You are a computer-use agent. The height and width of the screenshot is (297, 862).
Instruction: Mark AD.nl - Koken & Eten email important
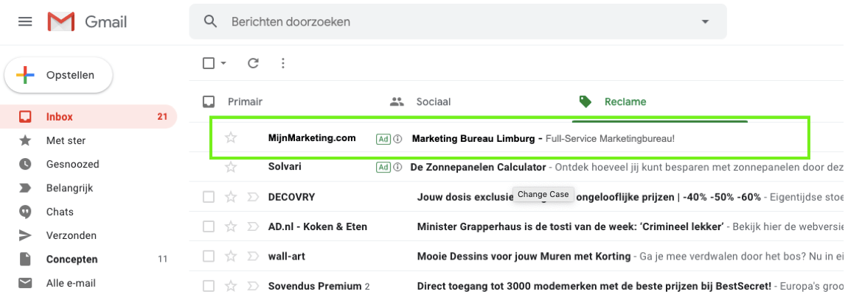252,226
